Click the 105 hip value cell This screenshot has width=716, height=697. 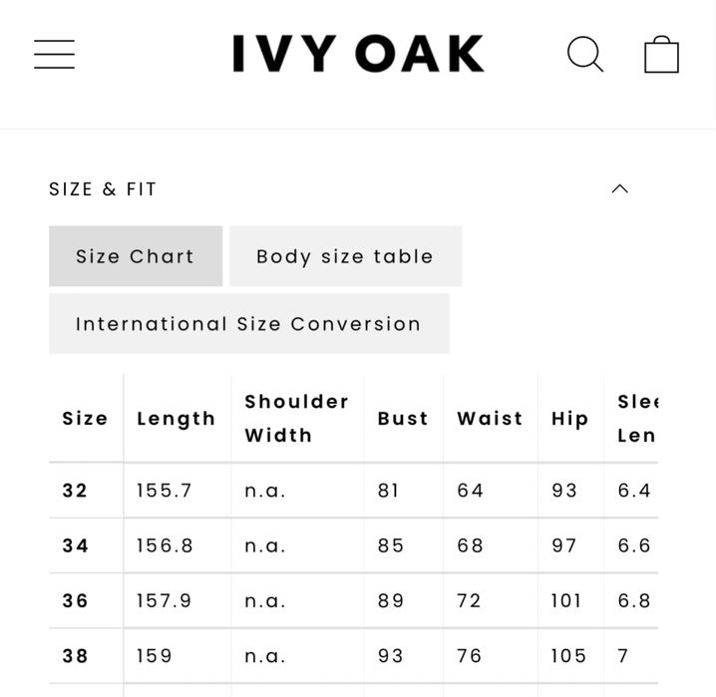click(x=568, y=656)
